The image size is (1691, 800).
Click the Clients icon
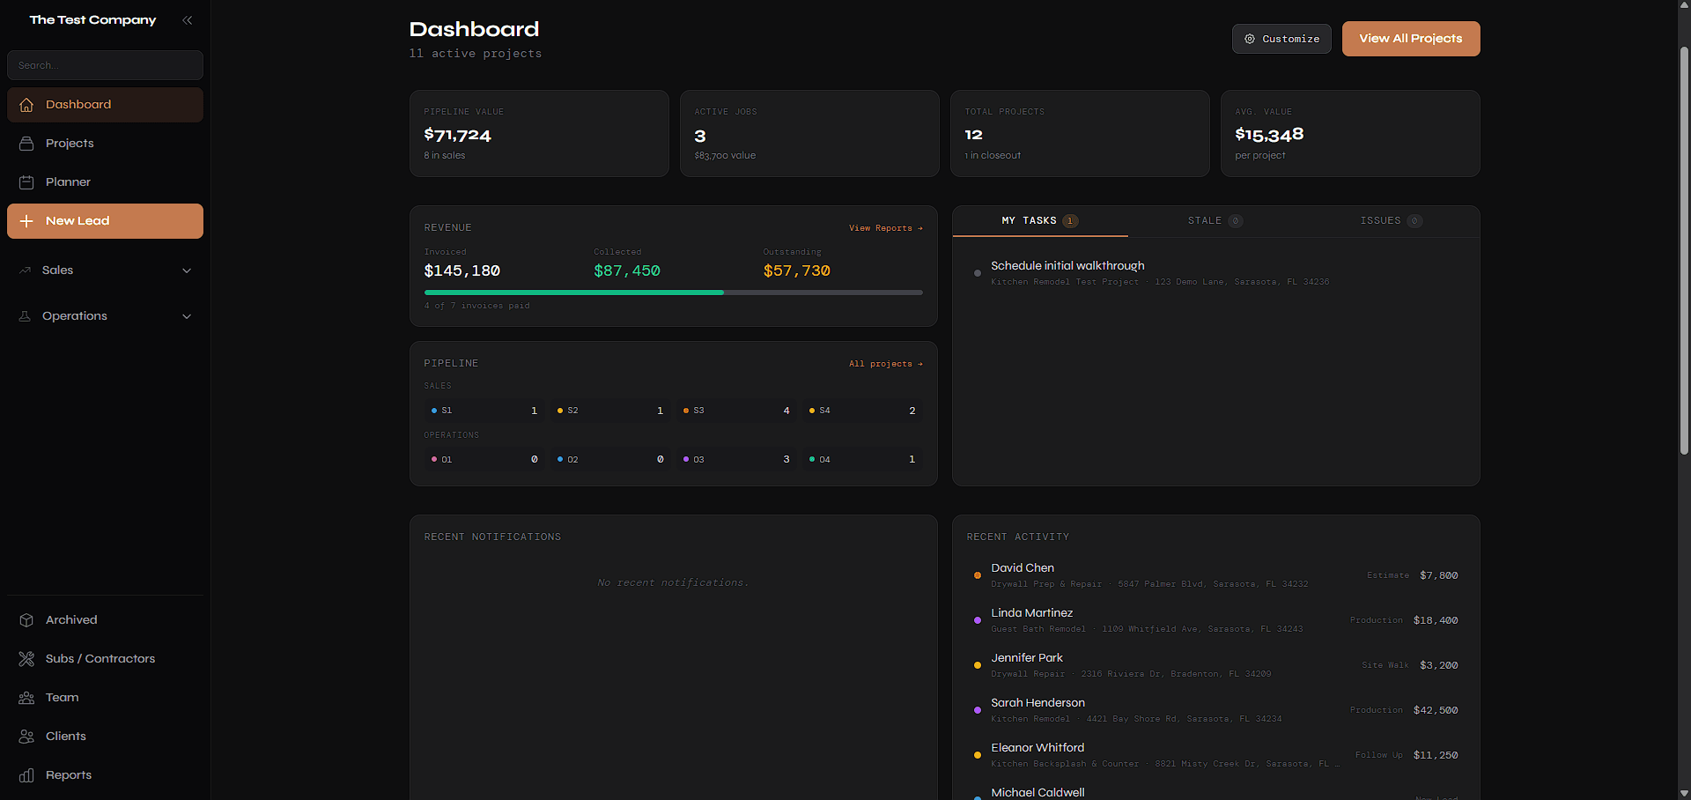point(26,737)
